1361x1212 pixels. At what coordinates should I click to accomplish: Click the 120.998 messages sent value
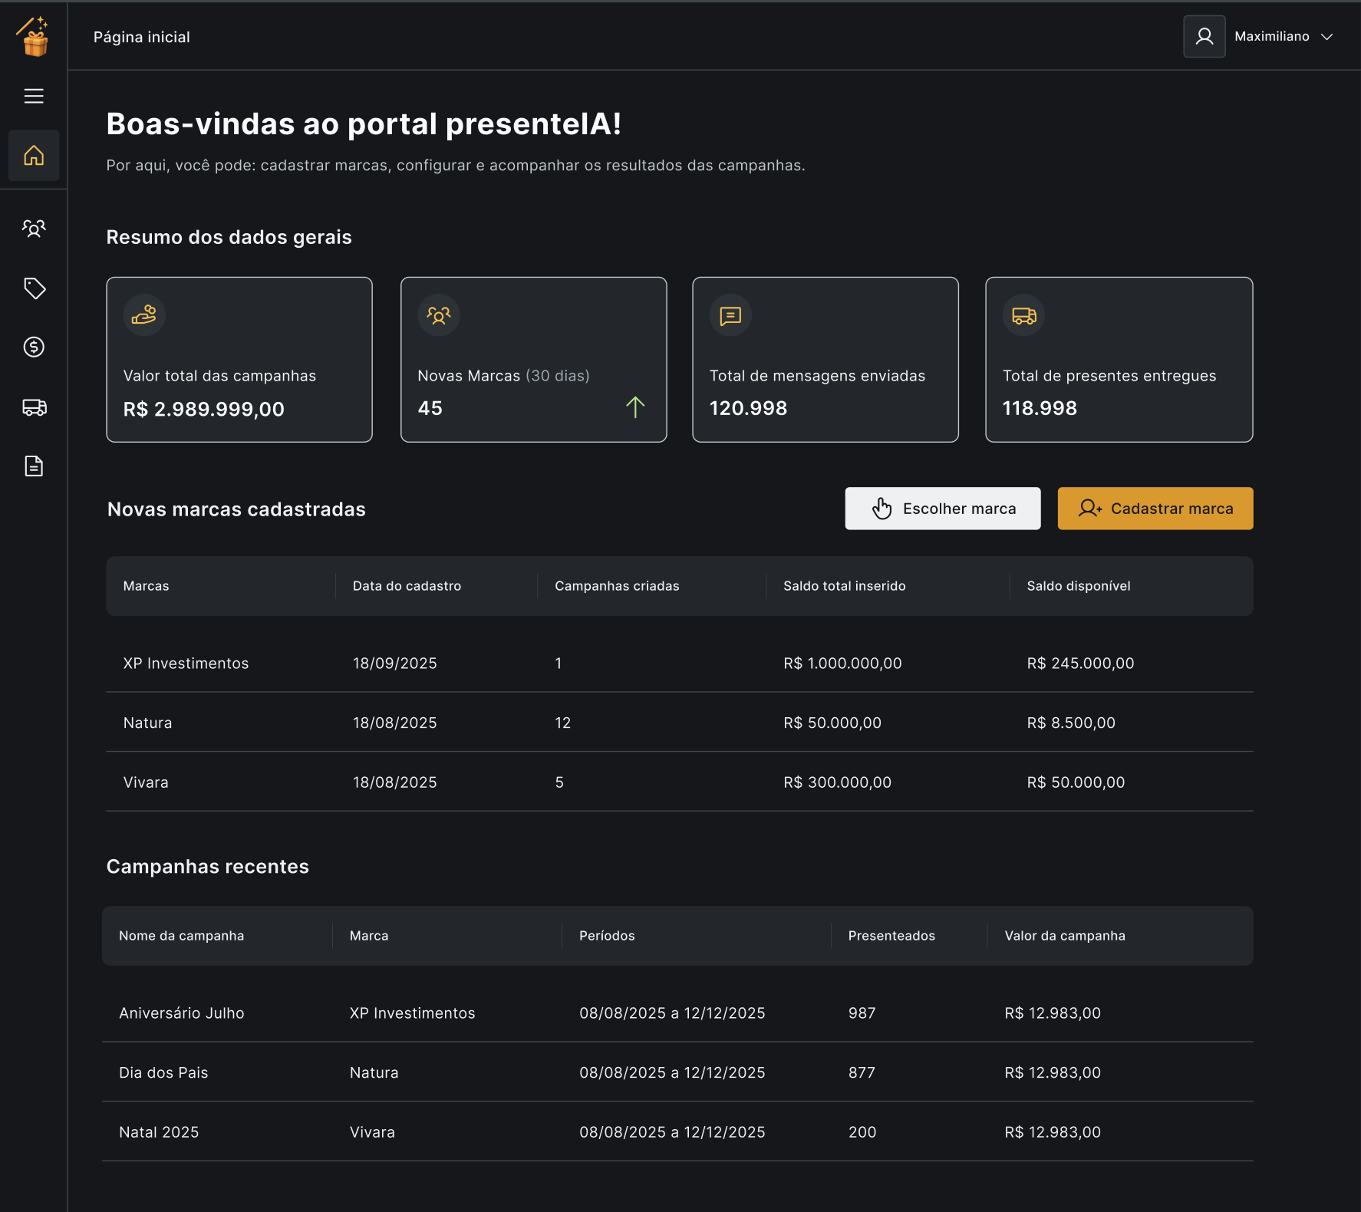coord(748,408)
